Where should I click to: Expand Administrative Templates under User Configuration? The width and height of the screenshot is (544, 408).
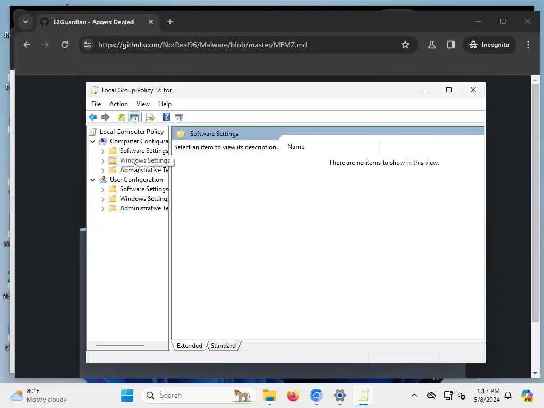tap(103, 208)
